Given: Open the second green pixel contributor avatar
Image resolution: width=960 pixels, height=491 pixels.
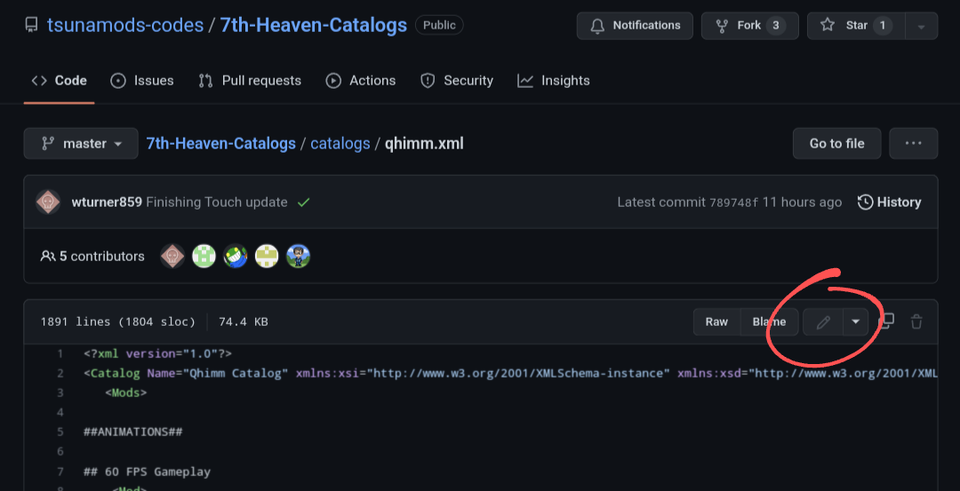Looking at the screenshot, I should pyautogui.click(x=204, y=257).
